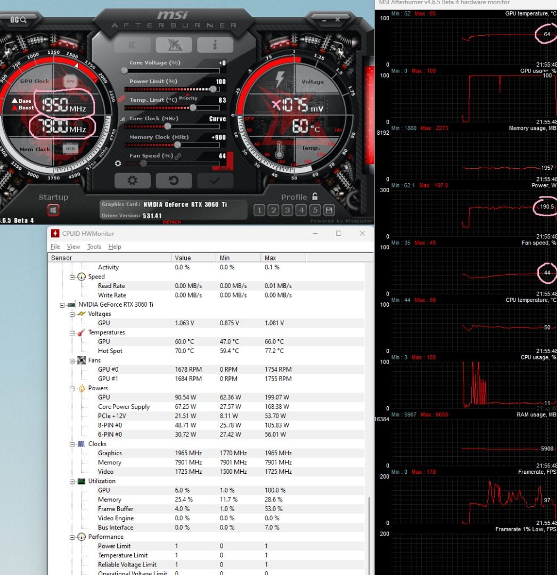This screenshot has width=557, height=575.
Task: Adjust the Core Voltage slider handle
Action: (125, 70)
